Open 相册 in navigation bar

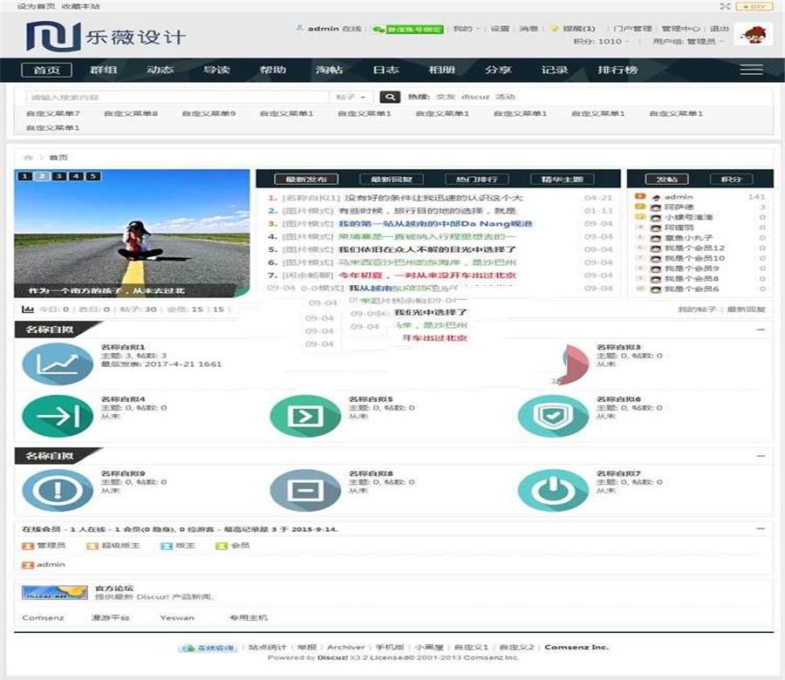(x=441, y=70)
